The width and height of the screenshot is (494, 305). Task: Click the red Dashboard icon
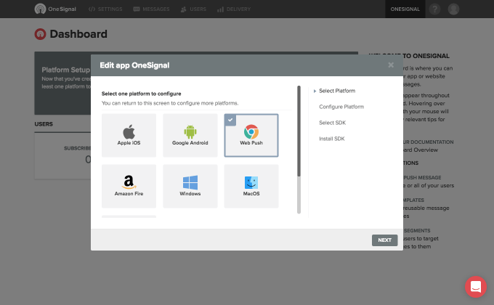[x=41, y=34]
